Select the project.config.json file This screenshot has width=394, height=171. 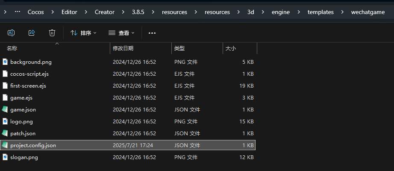pos(33,145)
